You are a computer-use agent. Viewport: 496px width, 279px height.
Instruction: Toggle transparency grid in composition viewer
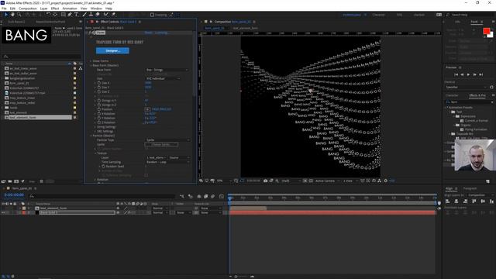[x=311, y=181]
